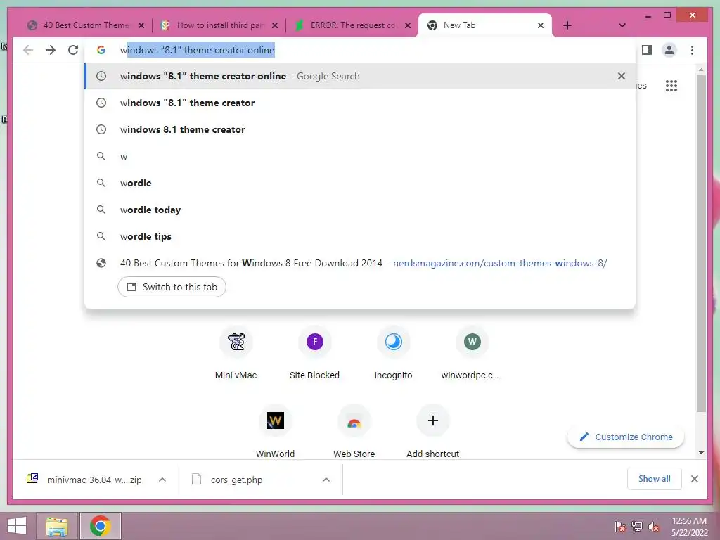Open Chrome's three-dot menu
Viewport: 720px width, 540px height.
click(692, 50)
